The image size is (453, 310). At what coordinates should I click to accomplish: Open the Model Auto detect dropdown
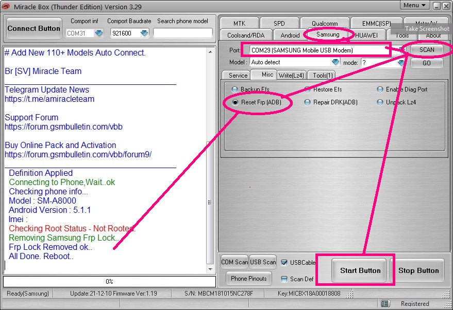(x=335, y=62)
